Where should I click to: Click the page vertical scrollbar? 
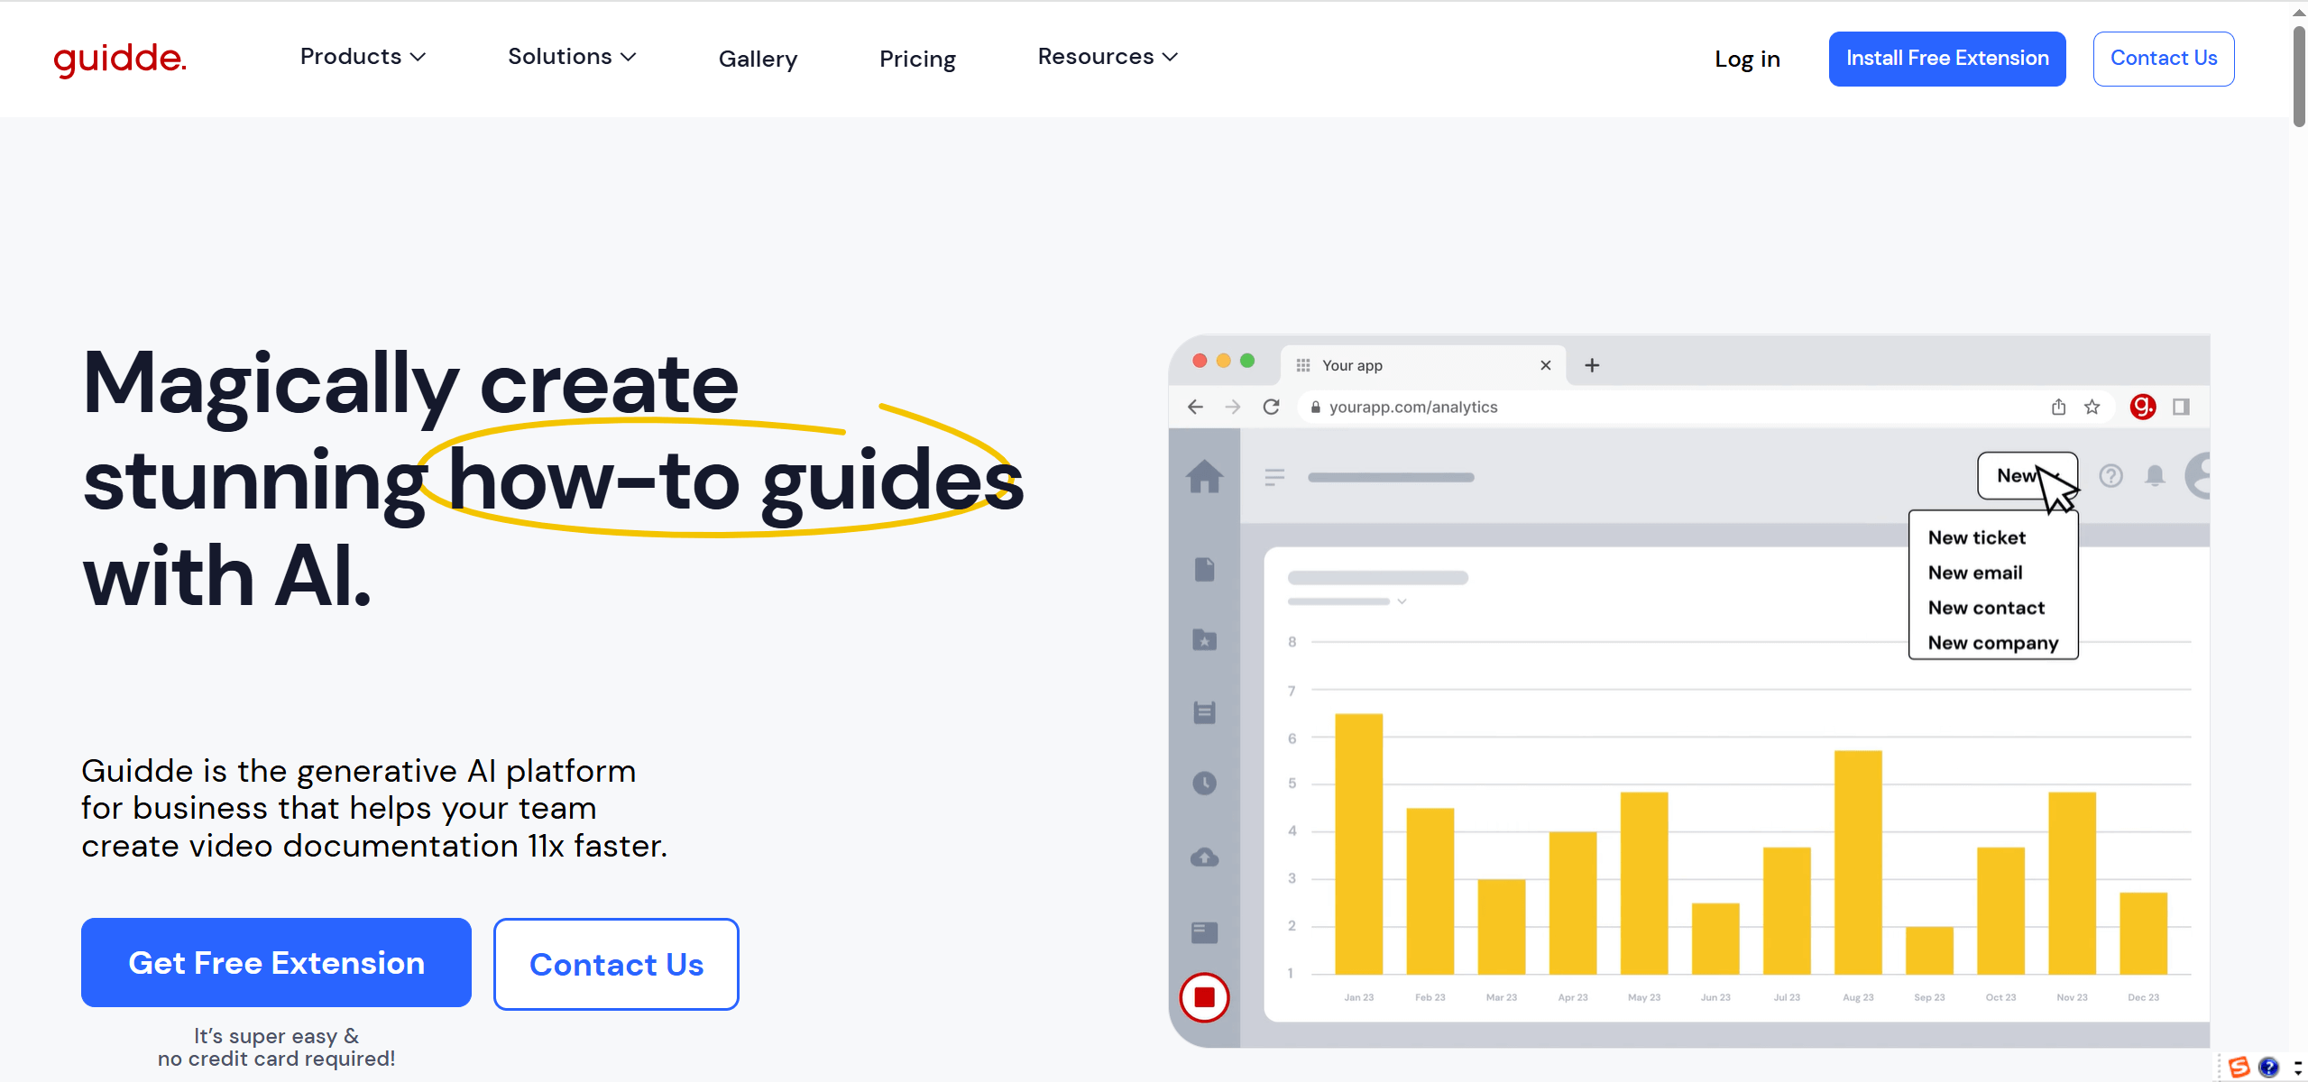pos(2298,77)
